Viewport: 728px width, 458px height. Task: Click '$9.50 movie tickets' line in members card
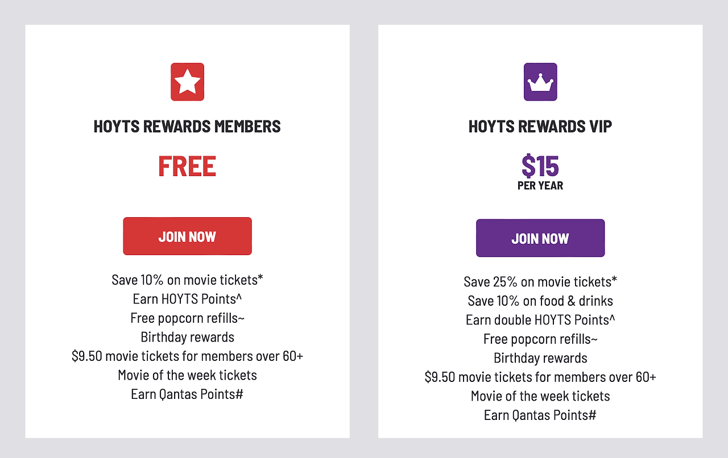187,356
